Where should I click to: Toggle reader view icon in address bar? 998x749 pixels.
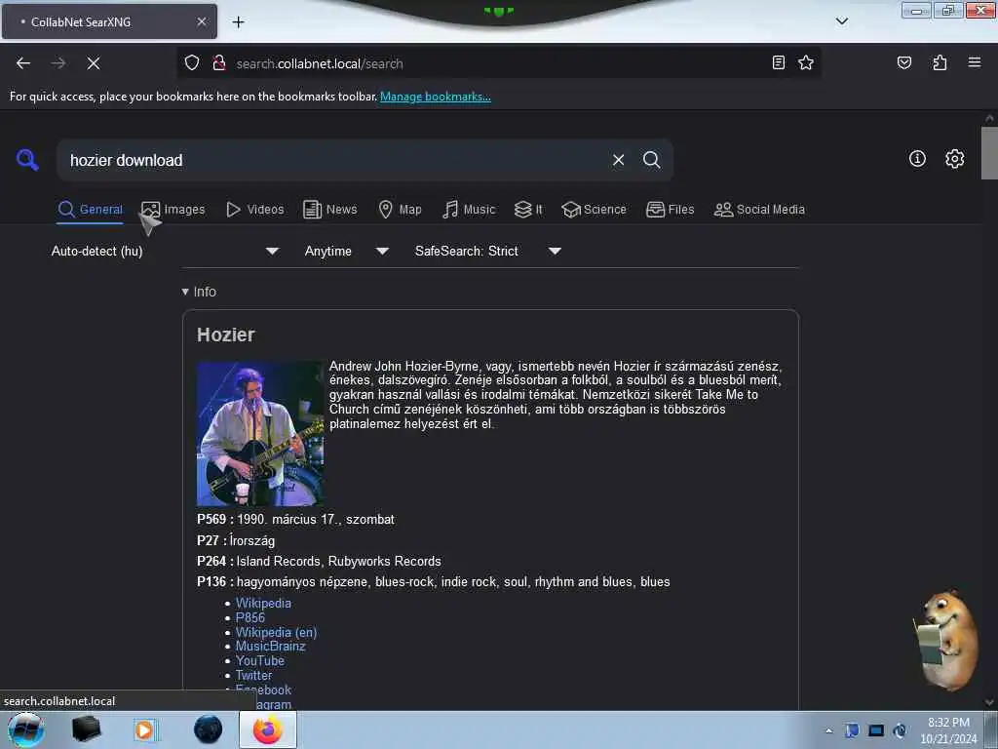pos(779,62)
